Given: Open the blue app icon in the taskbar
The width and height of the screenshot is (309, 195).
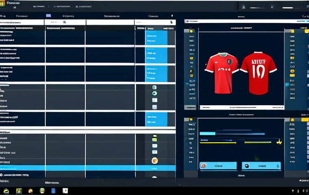Looking at the screenshot, I should [x=53, y=191].
